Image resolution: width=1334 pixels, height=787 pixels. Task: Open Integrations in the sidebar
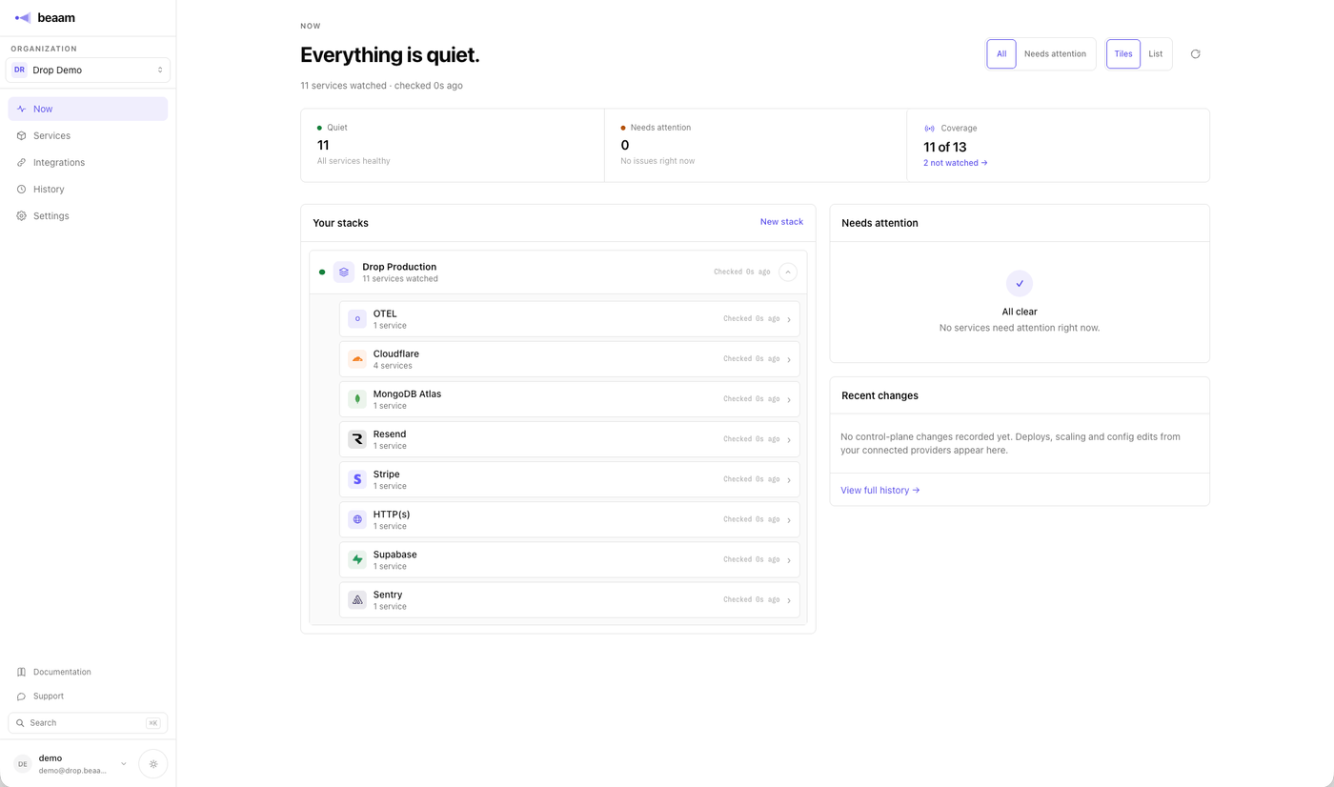pos(88,162)
